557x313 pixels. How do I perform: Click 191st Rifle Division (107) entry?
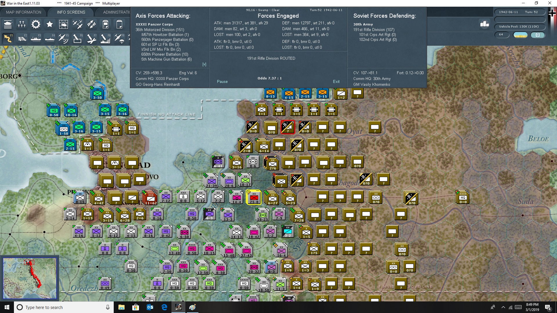374,30
